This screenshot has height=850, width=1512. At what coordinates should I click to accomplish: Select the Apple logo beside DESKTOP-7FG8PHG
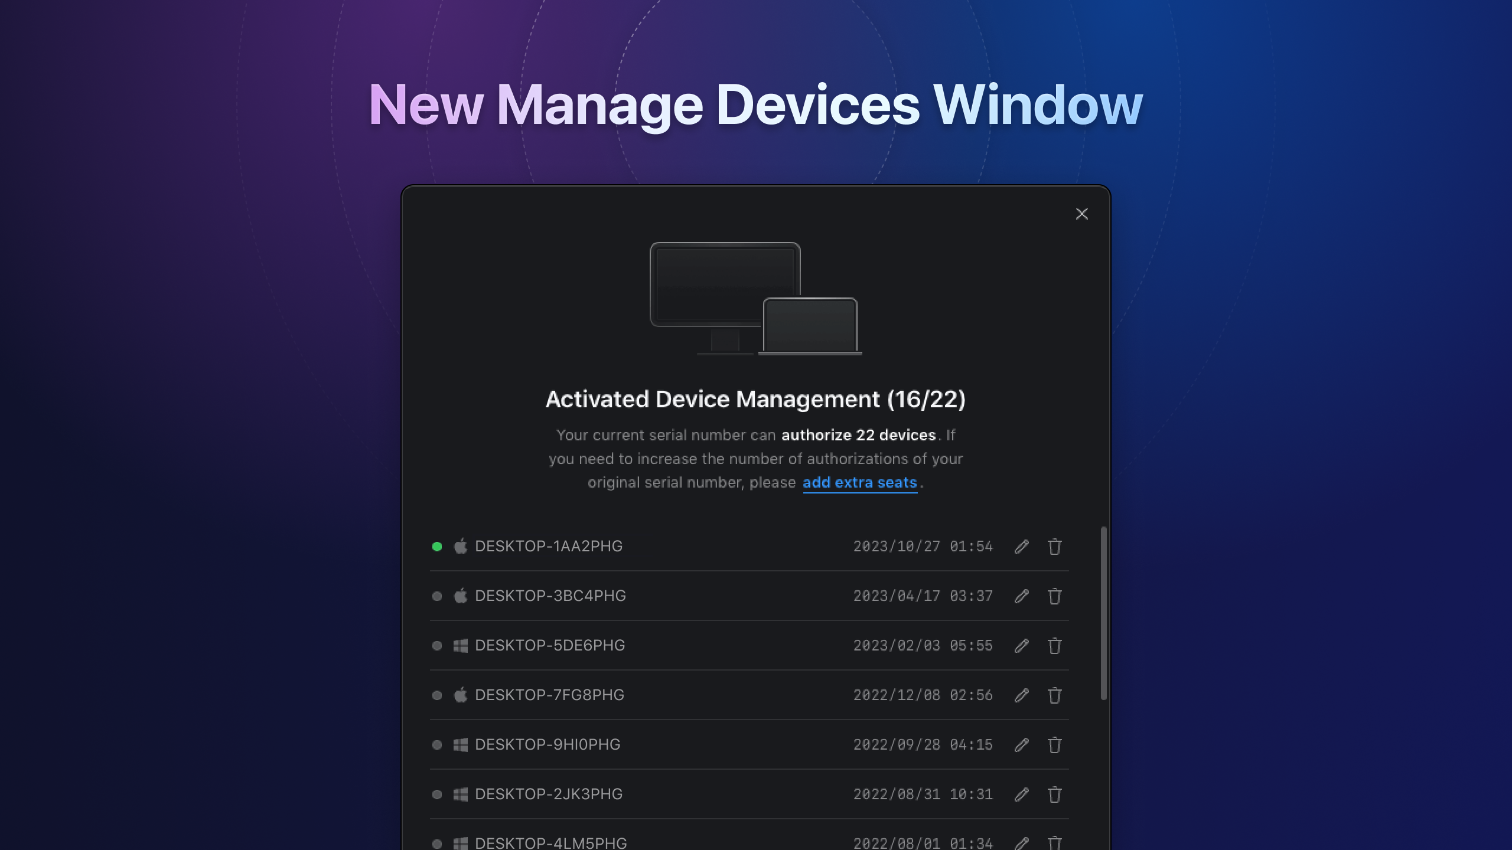point(461,695)
